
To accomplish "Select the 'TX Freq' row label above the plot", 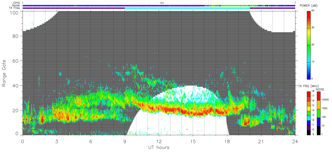I will click(x=15, y=8).
